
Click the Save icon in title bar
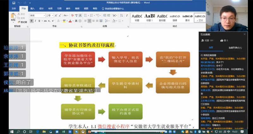coord(14,3)
